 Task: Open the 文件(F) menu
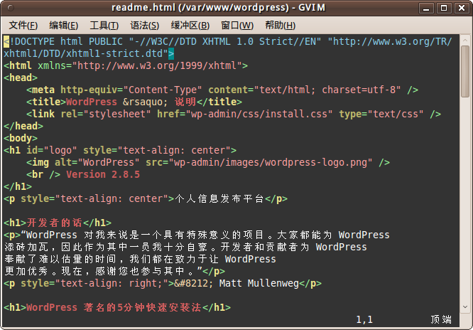point(23,26)
